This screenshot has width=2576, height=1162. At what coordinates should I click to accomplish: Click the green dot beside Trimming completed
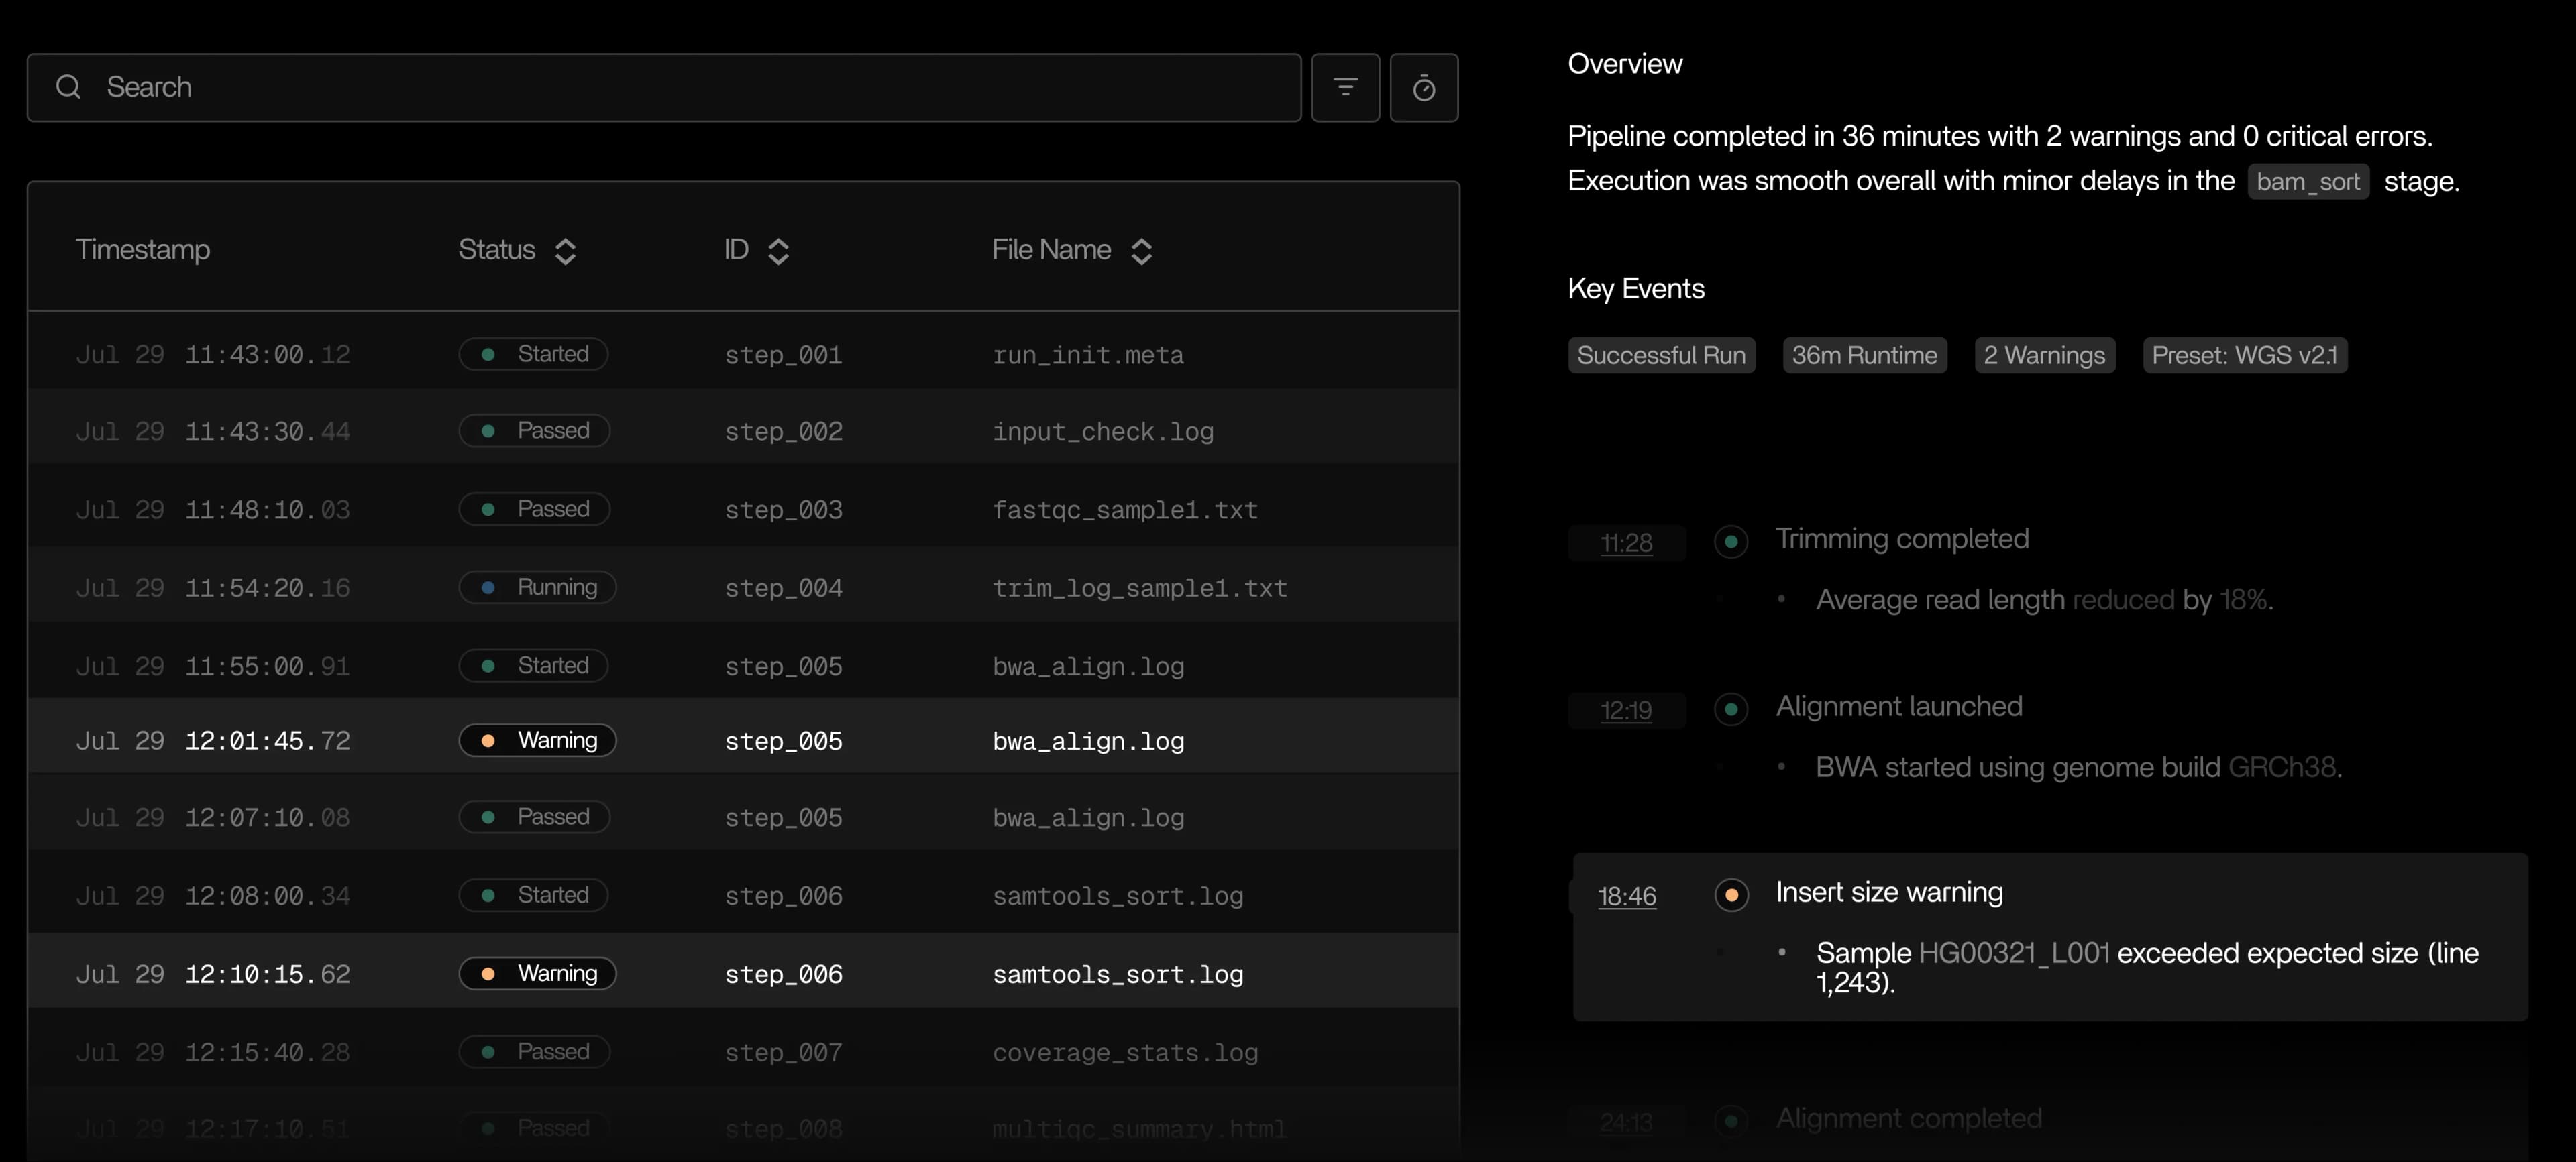(1731, 542)
